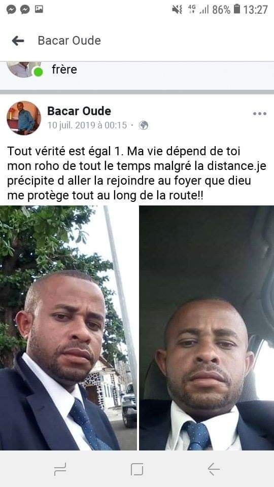Viewport: 274px width, 487px height.
Task: Open the left photo with the tree
Action: click(68, 328)
